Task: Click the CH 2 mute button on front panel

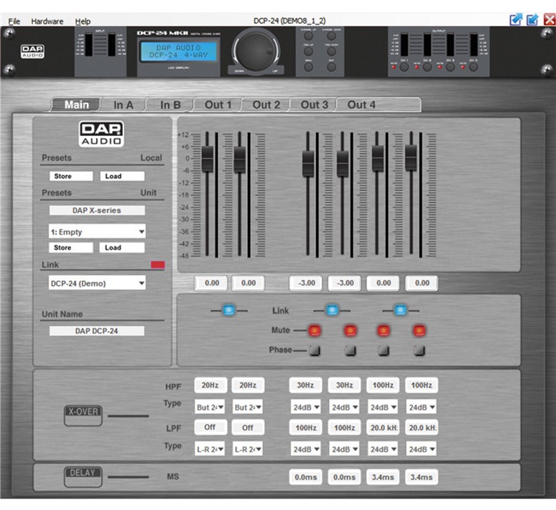Action: click(x=427, y=67)
